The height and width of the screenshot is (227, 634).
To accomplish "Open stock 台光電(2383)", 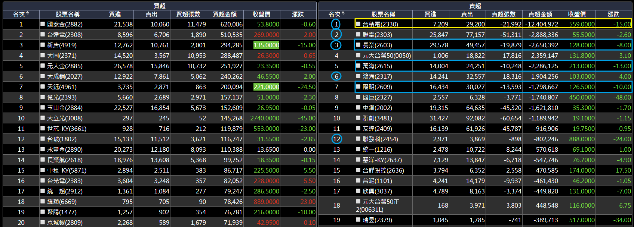I will coord(65,181).
